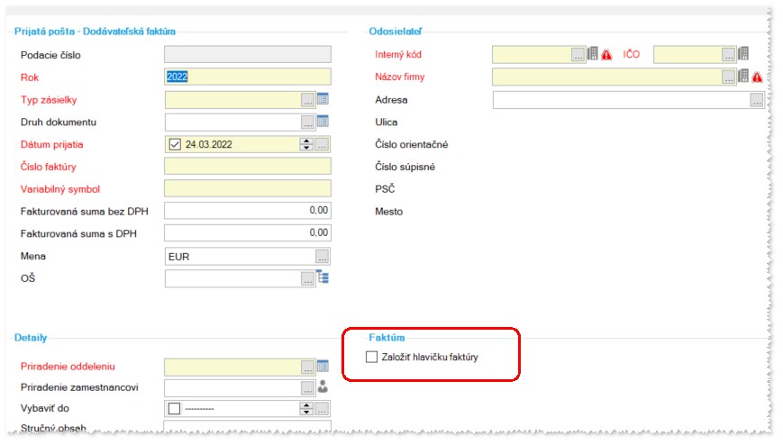Open the Typ zásielky ellipsis lookup
The image size is (783, 445).
point(307,100)
